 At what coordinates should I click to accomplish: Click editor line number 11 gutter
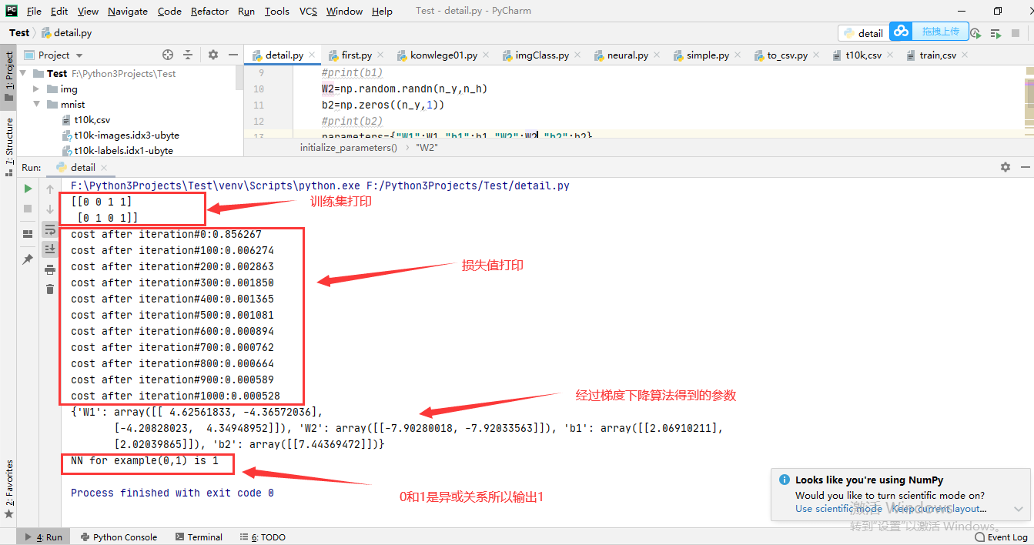pos(259,105)
